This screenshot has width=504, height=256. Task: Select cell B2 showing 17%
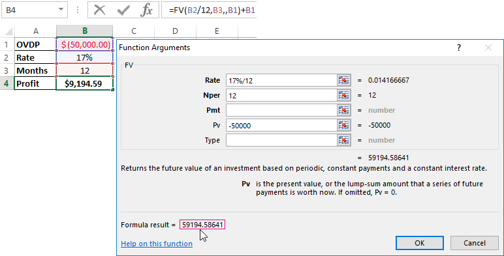pyautogui.click(x=84, y=58)
